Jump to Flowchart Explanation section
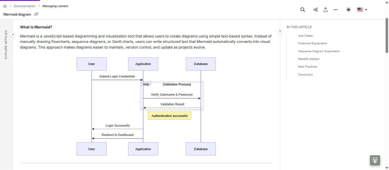Screen dimensions: 389x170 click(x=313, y=43)
